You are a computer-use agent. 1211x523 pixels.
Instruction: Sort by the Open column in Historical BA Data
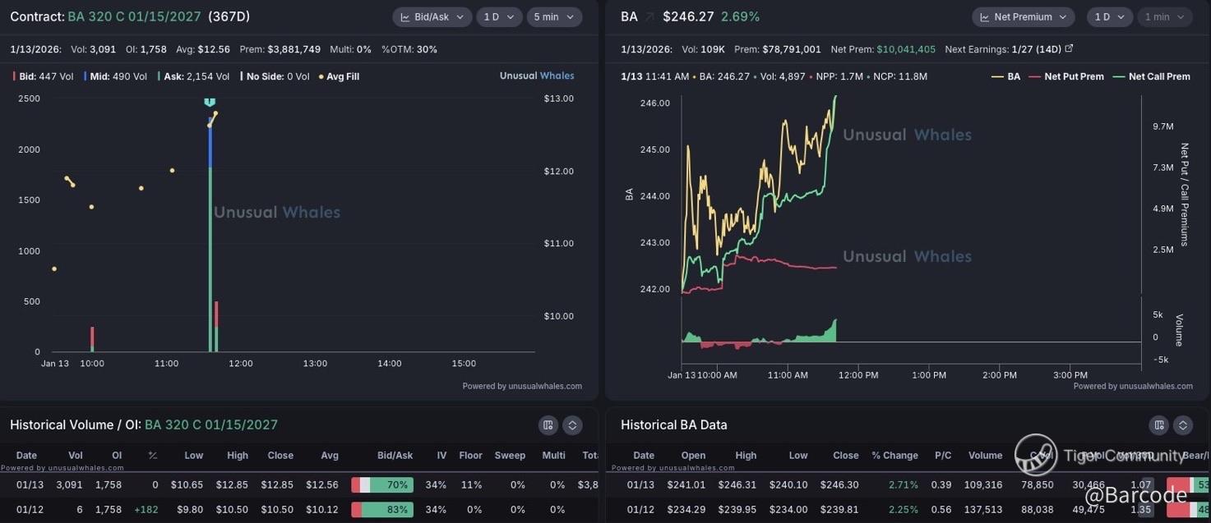tap(693, 456)
